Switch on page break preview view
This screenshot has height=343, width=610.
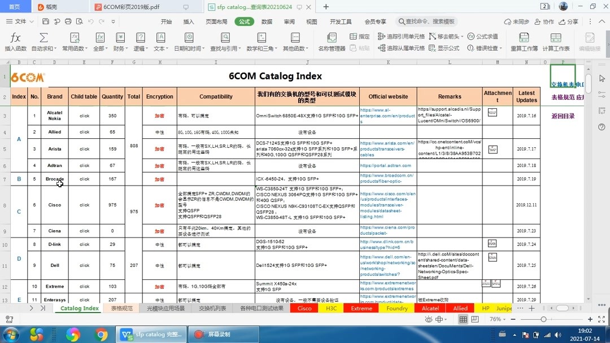475,319
